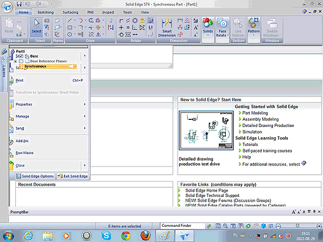Click the Coincident Plane icon in Planes group

click(57, 21)
